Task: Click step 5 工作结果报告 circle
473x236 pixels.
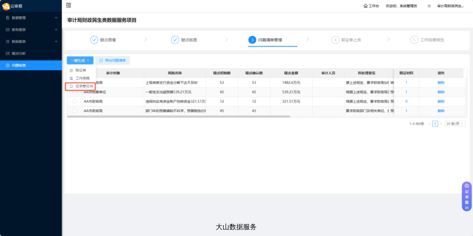Action: 414,40
